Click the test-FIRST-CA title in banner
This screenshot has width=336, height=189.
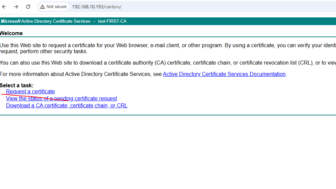[x=112, y=21]
